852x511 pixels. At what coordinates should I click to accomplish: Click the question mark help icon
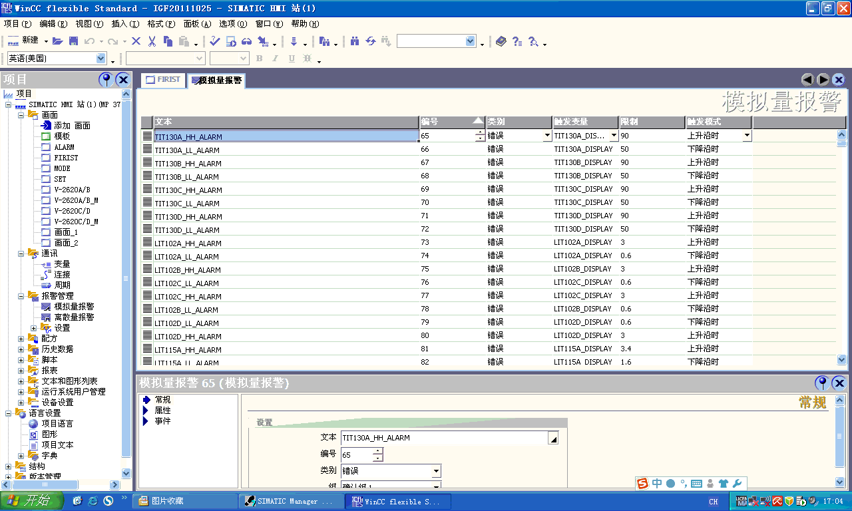517,41
